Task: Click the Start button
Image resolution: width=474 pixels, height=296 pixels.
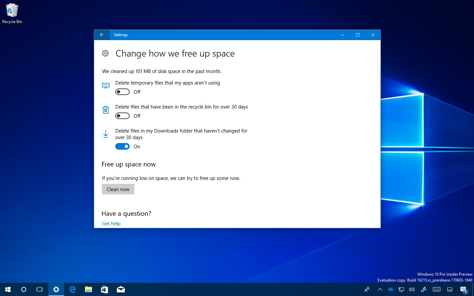Action: click(x=7, y=289)
